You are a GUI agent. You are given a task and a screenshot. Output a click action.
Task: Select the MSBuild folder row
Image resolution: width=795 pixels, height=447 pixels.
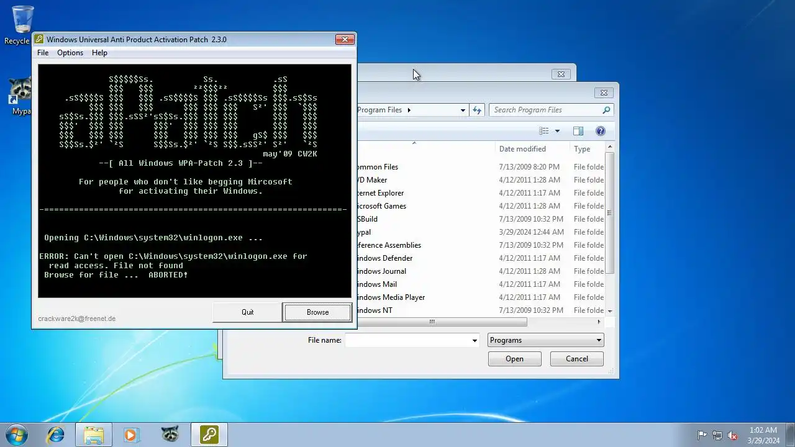[480, 219]
